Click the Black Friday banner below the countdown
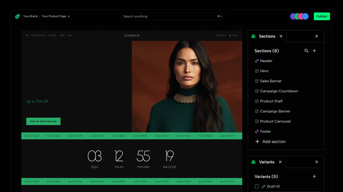Screen dimensions: 343x192 point(132,182)
